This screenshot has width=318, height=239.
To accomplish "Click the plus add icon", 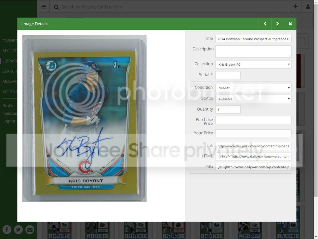I will point(295,7).
